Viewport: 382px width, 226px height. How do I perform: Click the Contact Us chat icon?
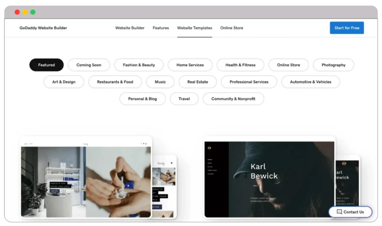pos(339,212)
